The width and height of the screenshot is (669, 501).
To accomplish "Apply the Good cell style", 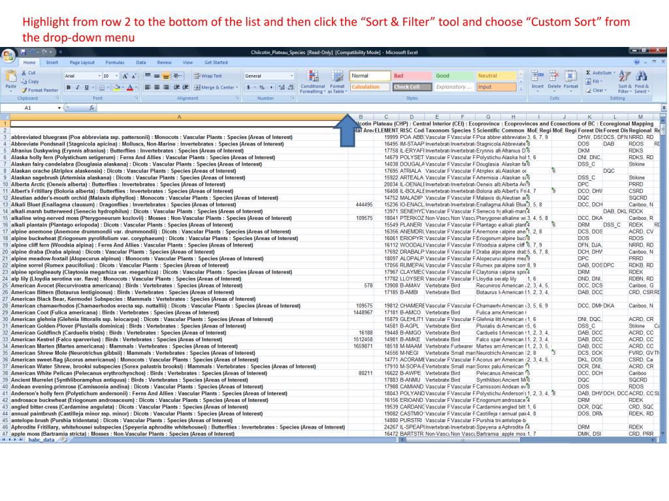I will coord(454,76).
